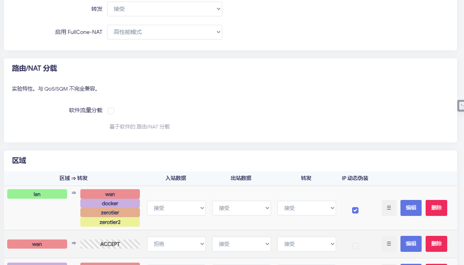Click the striped ACCEPT badge in wan row

click(x=110, y=244)
